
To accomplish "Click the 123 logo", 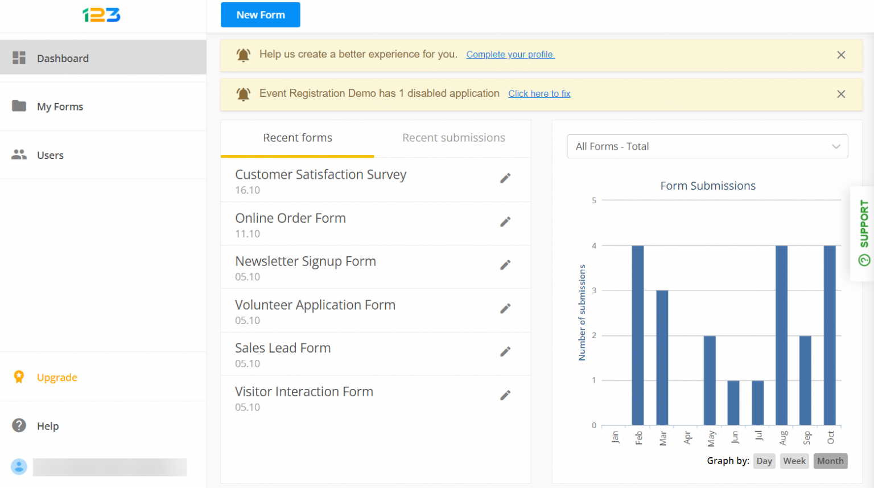I will coord(101,15).
